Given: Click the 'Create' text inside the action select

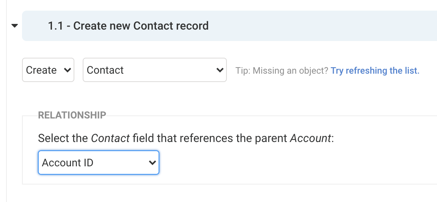Looking at the screenshot, I should [41, 70].
